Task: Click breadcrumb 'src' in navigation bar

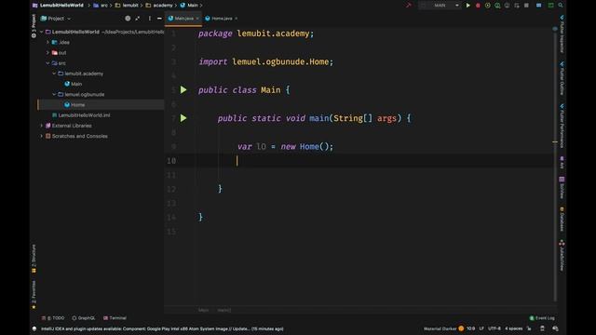Action: pyautogui.click(x=101, y=6)
